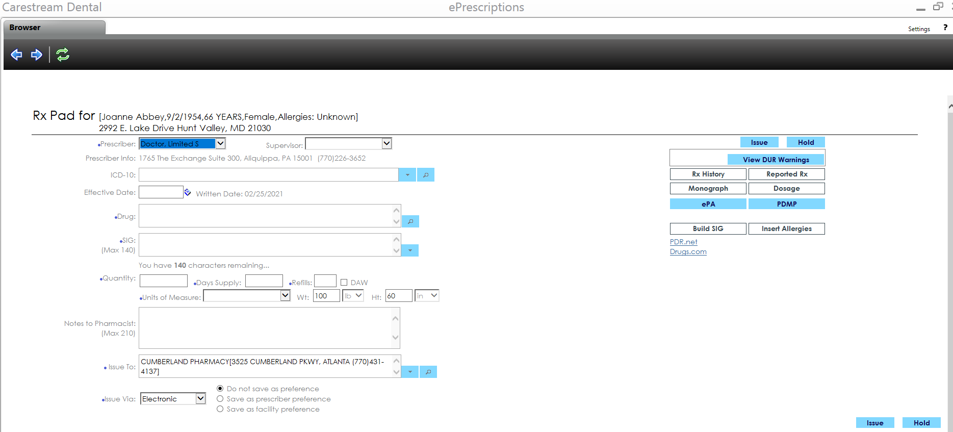Open the Units of Measure dropdown
Image resolution: width=953 pixels, height=432 pixels.
[x=285, y=295]
